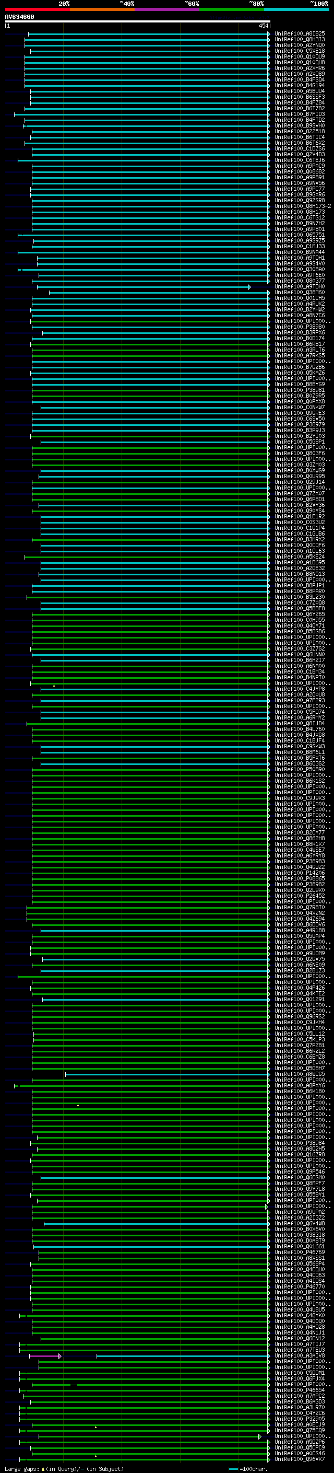Screen dimensions: 334x1473
Task: Select hit UniRef100_Q5KAZ6
Action: point(300,373)
